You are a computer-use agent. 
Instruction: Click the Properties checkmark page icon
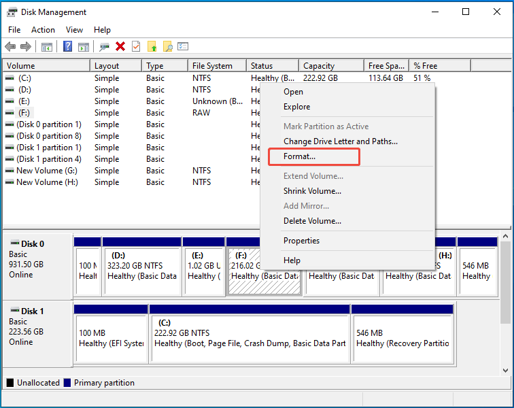(x=136, y=46)
